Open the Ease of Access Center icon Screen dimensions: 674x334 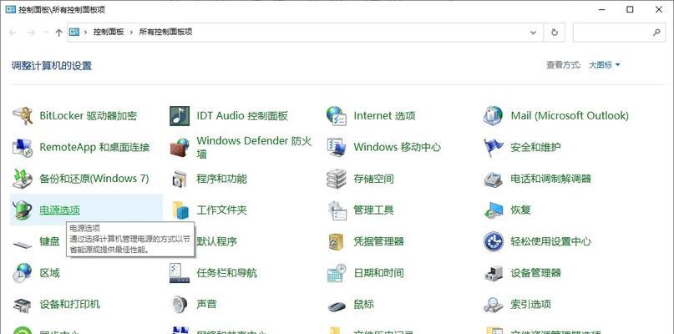click(x=493, y=241)
